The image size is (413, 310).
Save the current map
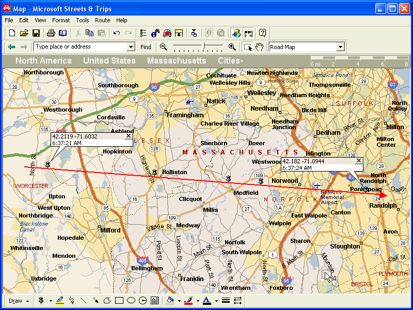[x=36, y=33]
